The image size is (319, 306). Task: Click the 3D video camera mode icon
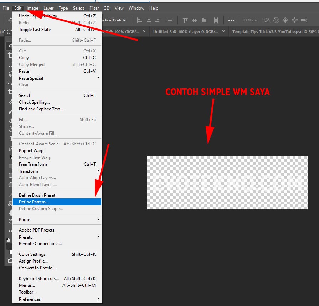click(x=304, y=20)
